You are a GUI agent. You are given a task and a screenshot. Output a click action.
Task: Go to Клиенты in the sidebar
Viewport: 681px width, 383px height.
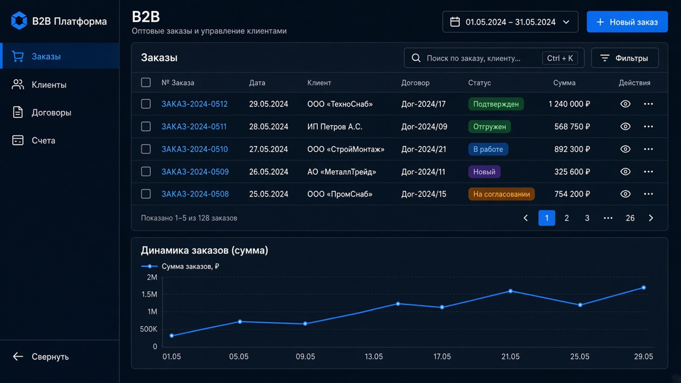(60, 85)
